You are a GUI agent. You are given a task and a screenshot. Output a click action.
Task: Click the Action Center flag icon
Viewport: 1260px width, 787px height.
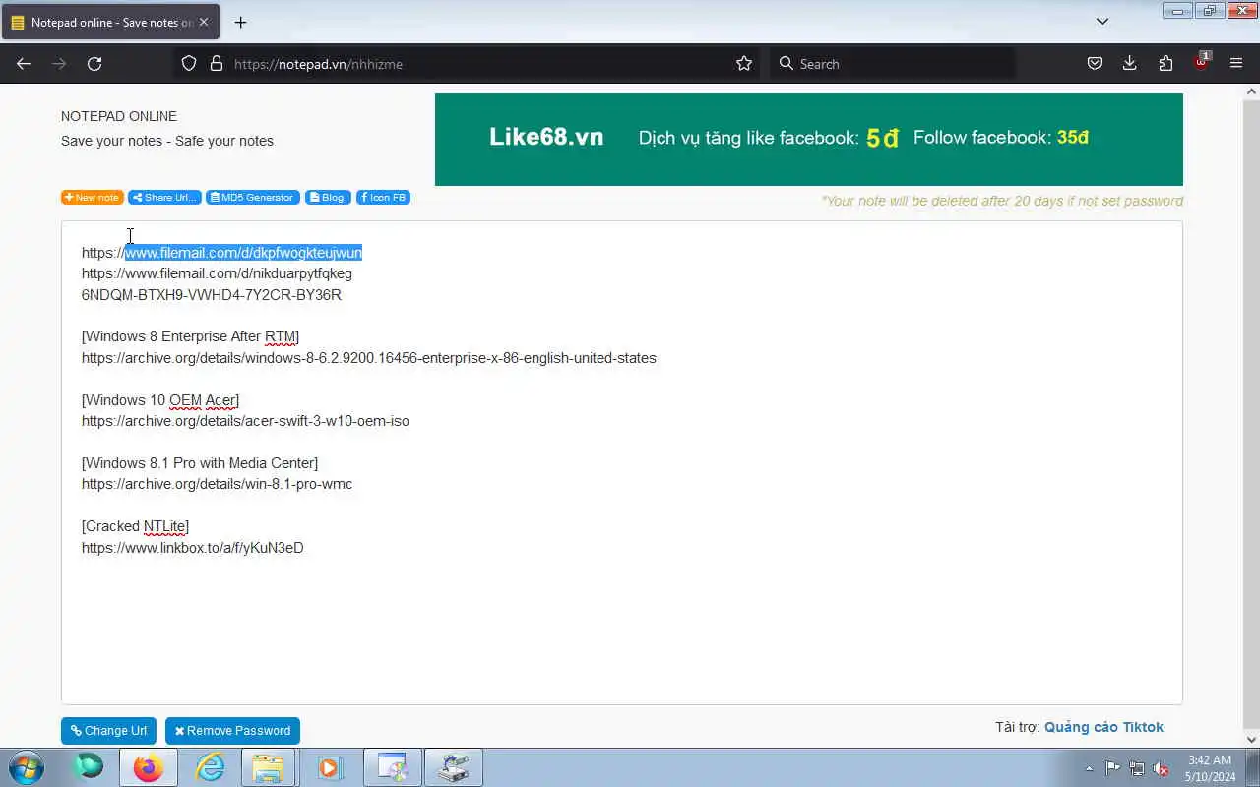coord(1112,768)
